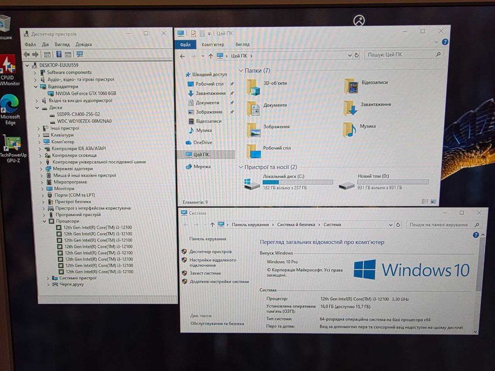Expand the ribbon chevron in Цей ПК window
This screenshot has width=495, height=371.
(x=436, y=42)
